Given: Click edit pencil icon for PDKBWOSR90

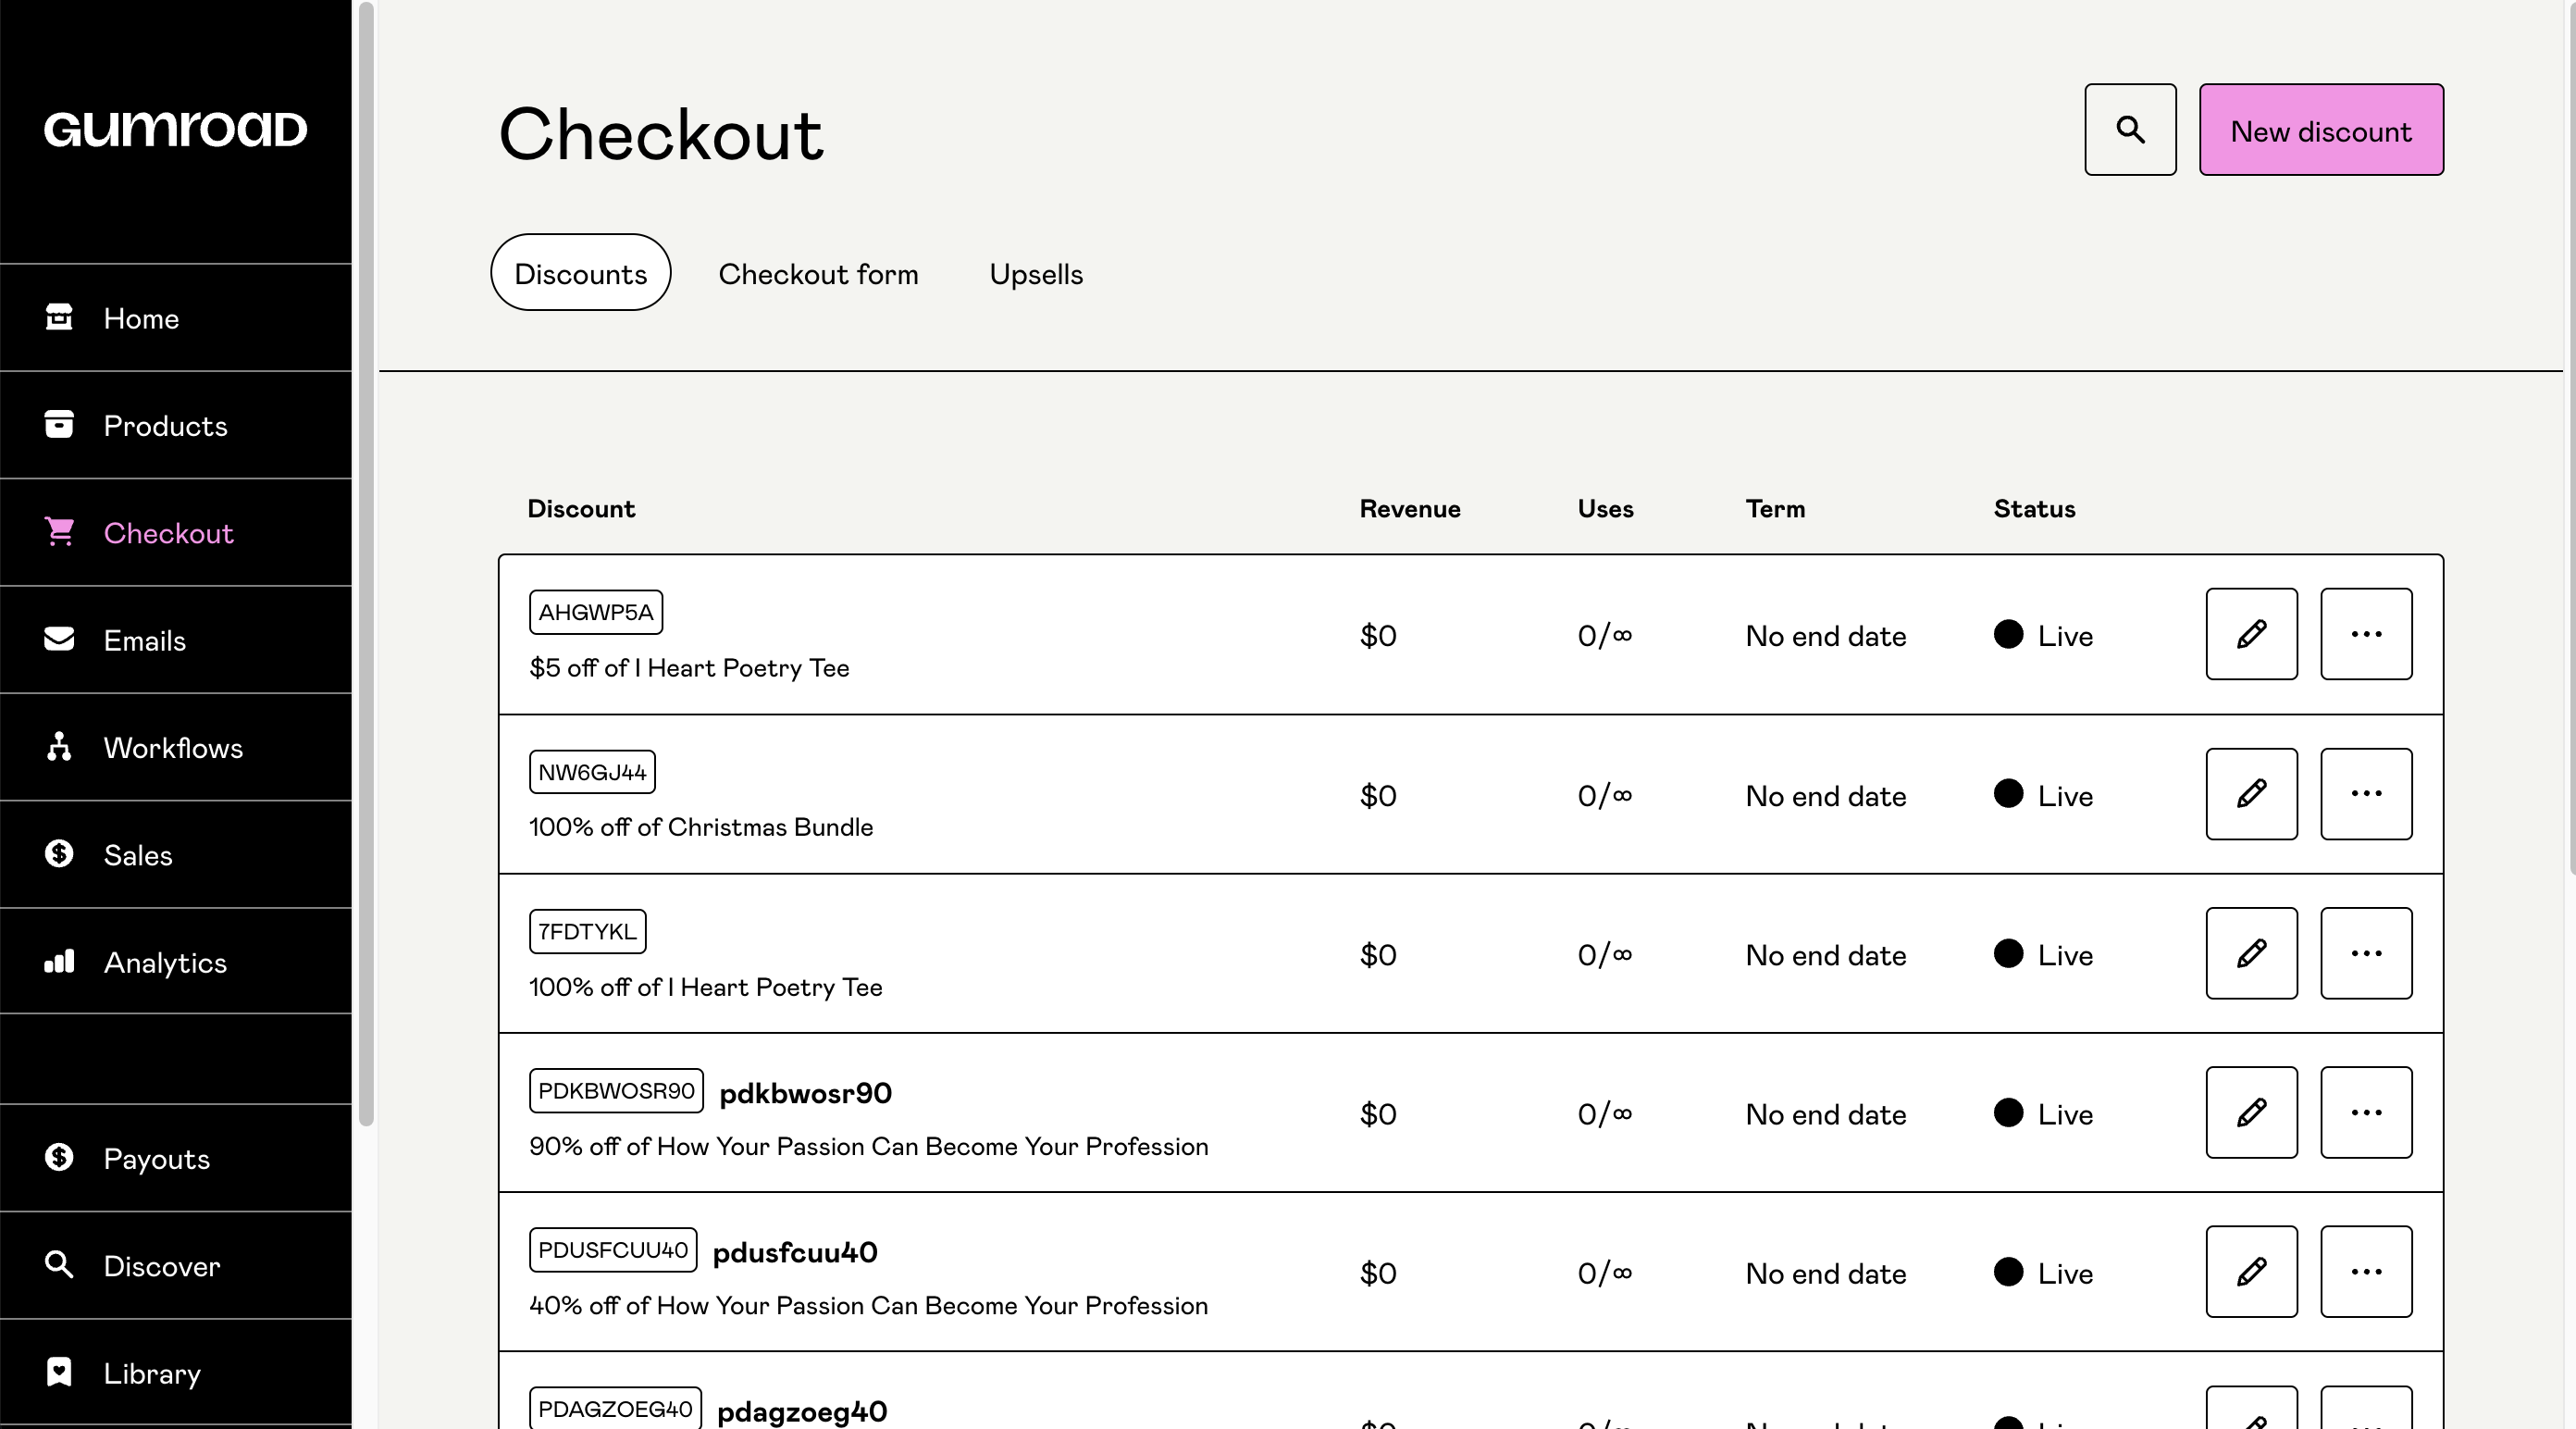Looking at the screenshot, I should click(x=2252, y=1112).
